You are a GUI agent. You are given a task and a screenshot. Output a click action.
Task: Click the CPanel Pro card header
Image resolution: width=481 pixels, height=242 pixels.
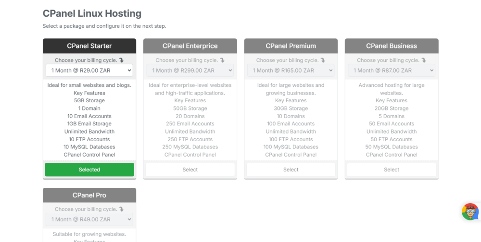89,195
